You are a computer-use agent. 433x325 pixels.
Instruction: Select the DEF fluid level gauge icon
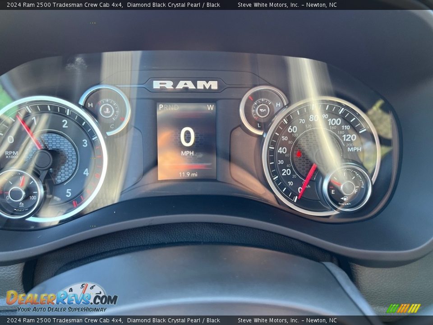point(22,204)
